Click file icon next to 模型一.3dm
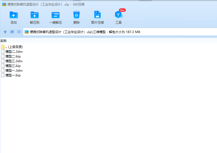Screen dimensions: 217x153 [3, 70]
